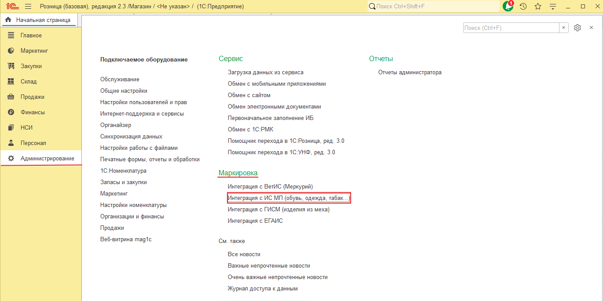Screen dimensions: 603x301
Task: Open Склад section
Action: click(x=40, y=81)
